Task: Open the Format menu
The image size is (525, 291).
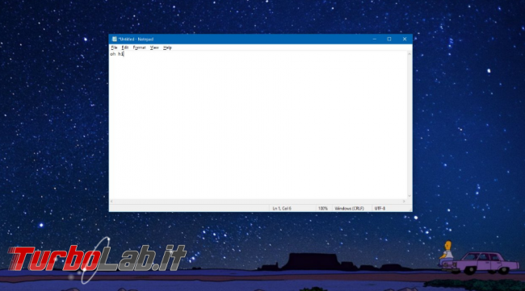Action: point(139,48)
